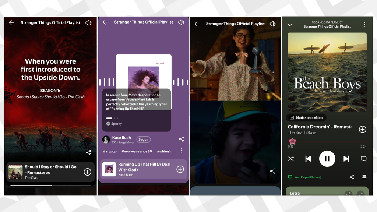This screenshot has height=212, width=377.
Task: Mute audio with the speaker icon
Action: (88, 22)
